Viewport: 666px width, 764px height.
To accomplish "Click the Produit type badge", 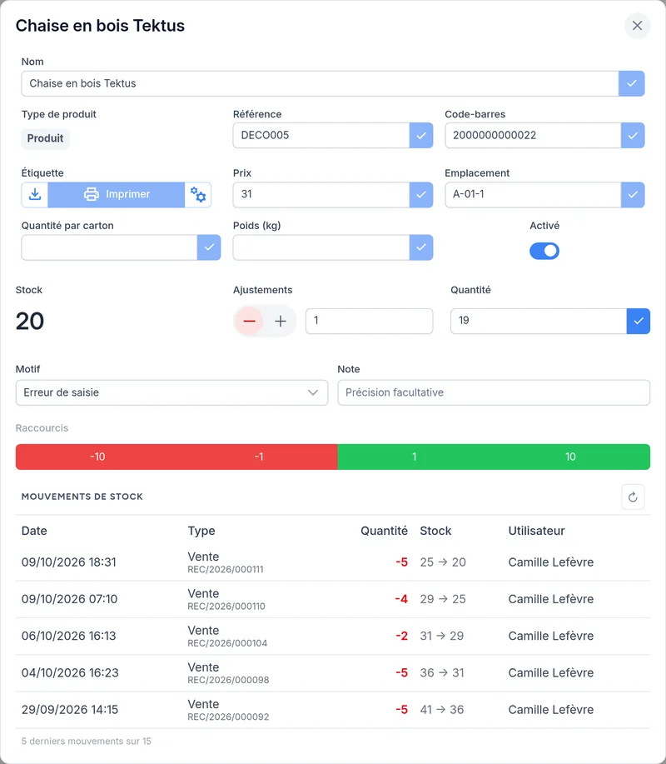I will coord(45,138).
